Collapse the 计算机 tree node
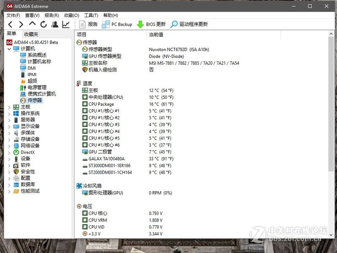The width and height of the screenshot is (337, 253). click(x=9, y=49)
